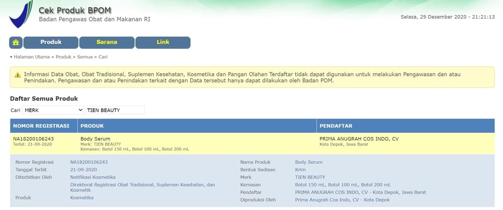Screen dimensions: 503x210
Task: Click Terbit: 21-09-2020 text
Action: [x=32, y=144]
